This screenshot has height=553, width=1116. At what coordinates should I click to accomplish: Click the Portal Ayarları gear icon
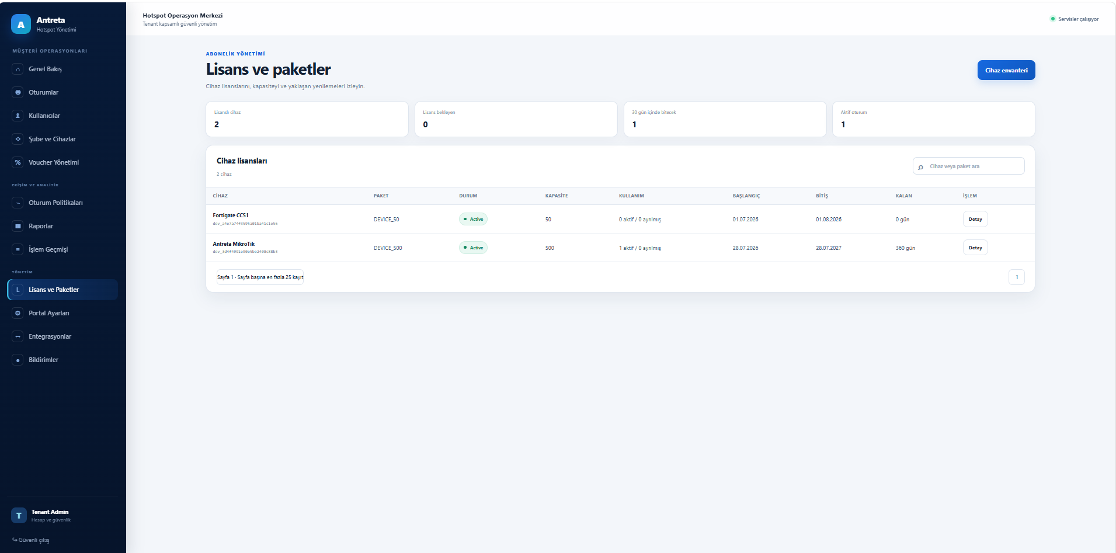pyautogui.click(x=18, y=313)
